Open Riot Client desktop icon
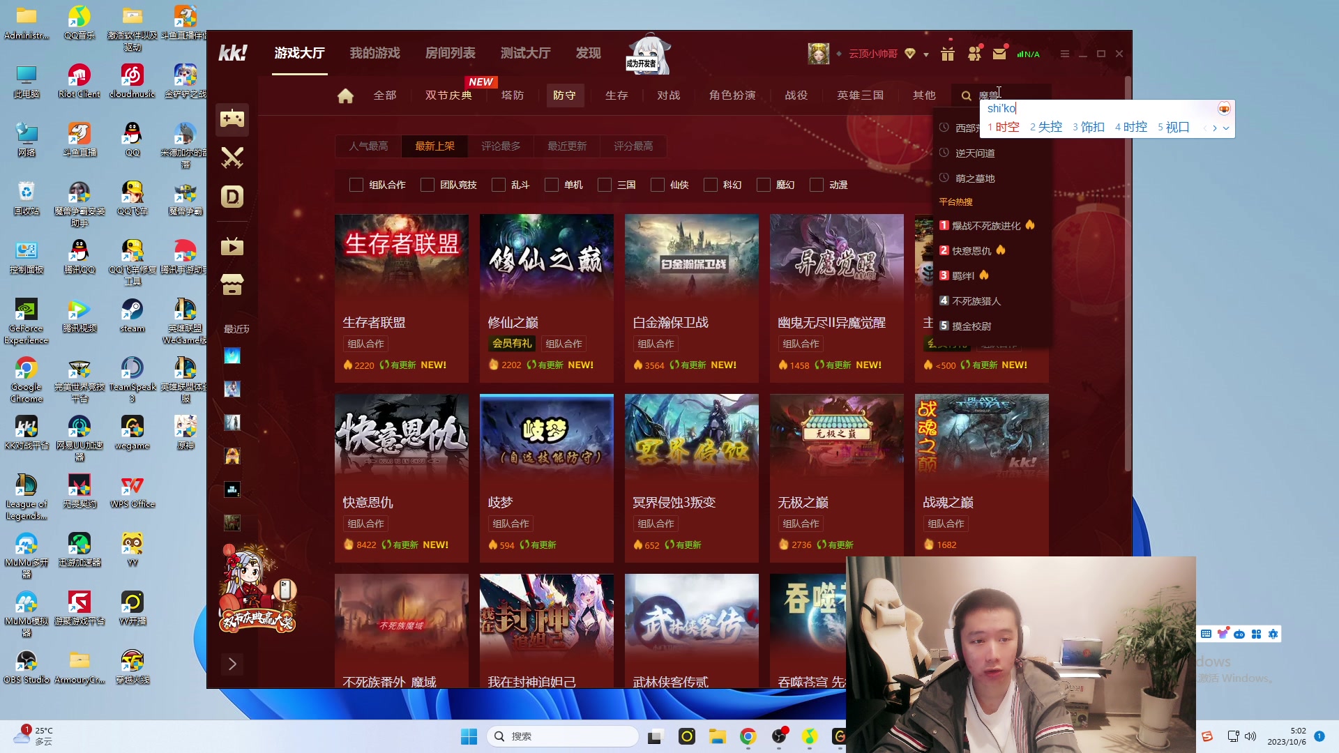 tap(80, 81)
